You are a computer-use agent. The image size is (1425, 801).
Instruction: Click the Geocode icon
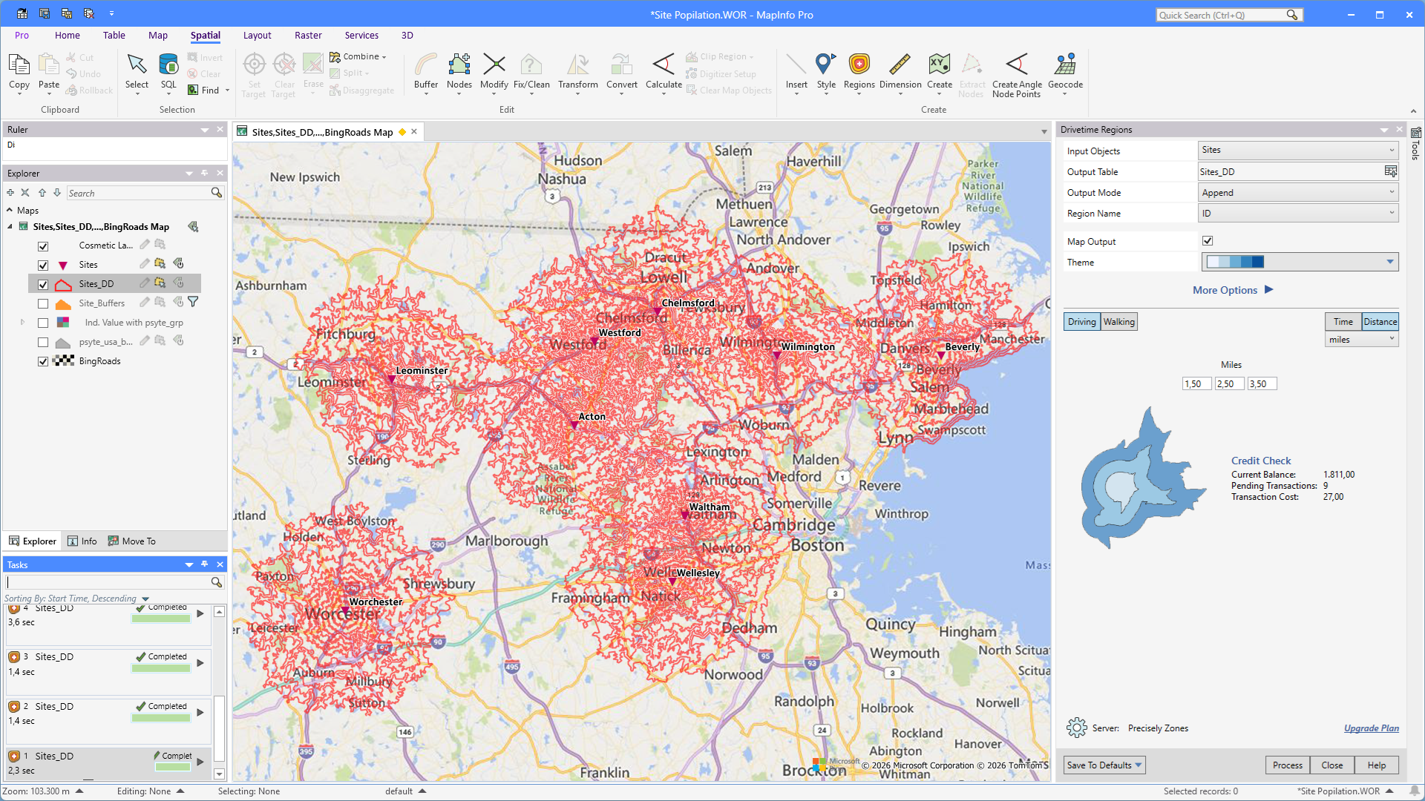pyautogui.click(x=1065, y=65)
